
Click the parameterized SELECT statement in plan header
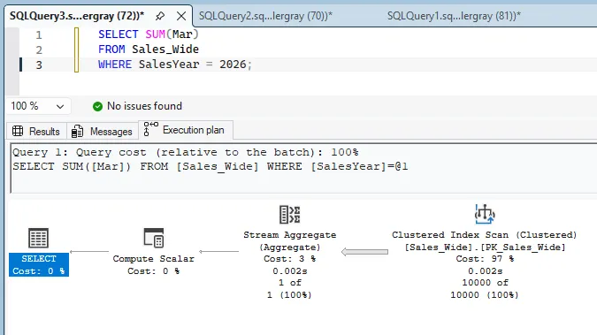210,166
